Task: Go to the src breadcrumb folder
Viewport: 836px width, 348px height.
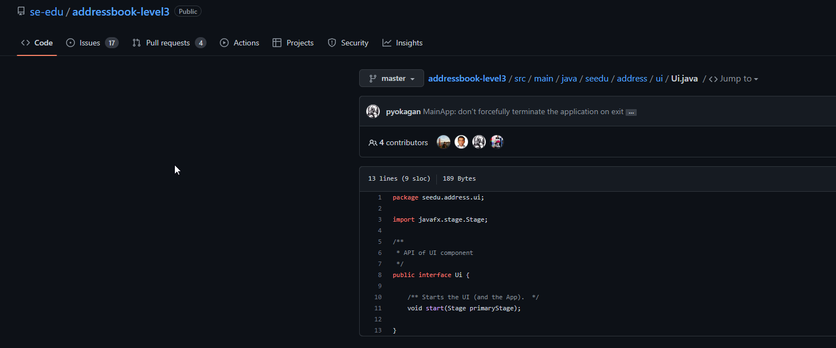Action: pos(520,79)
